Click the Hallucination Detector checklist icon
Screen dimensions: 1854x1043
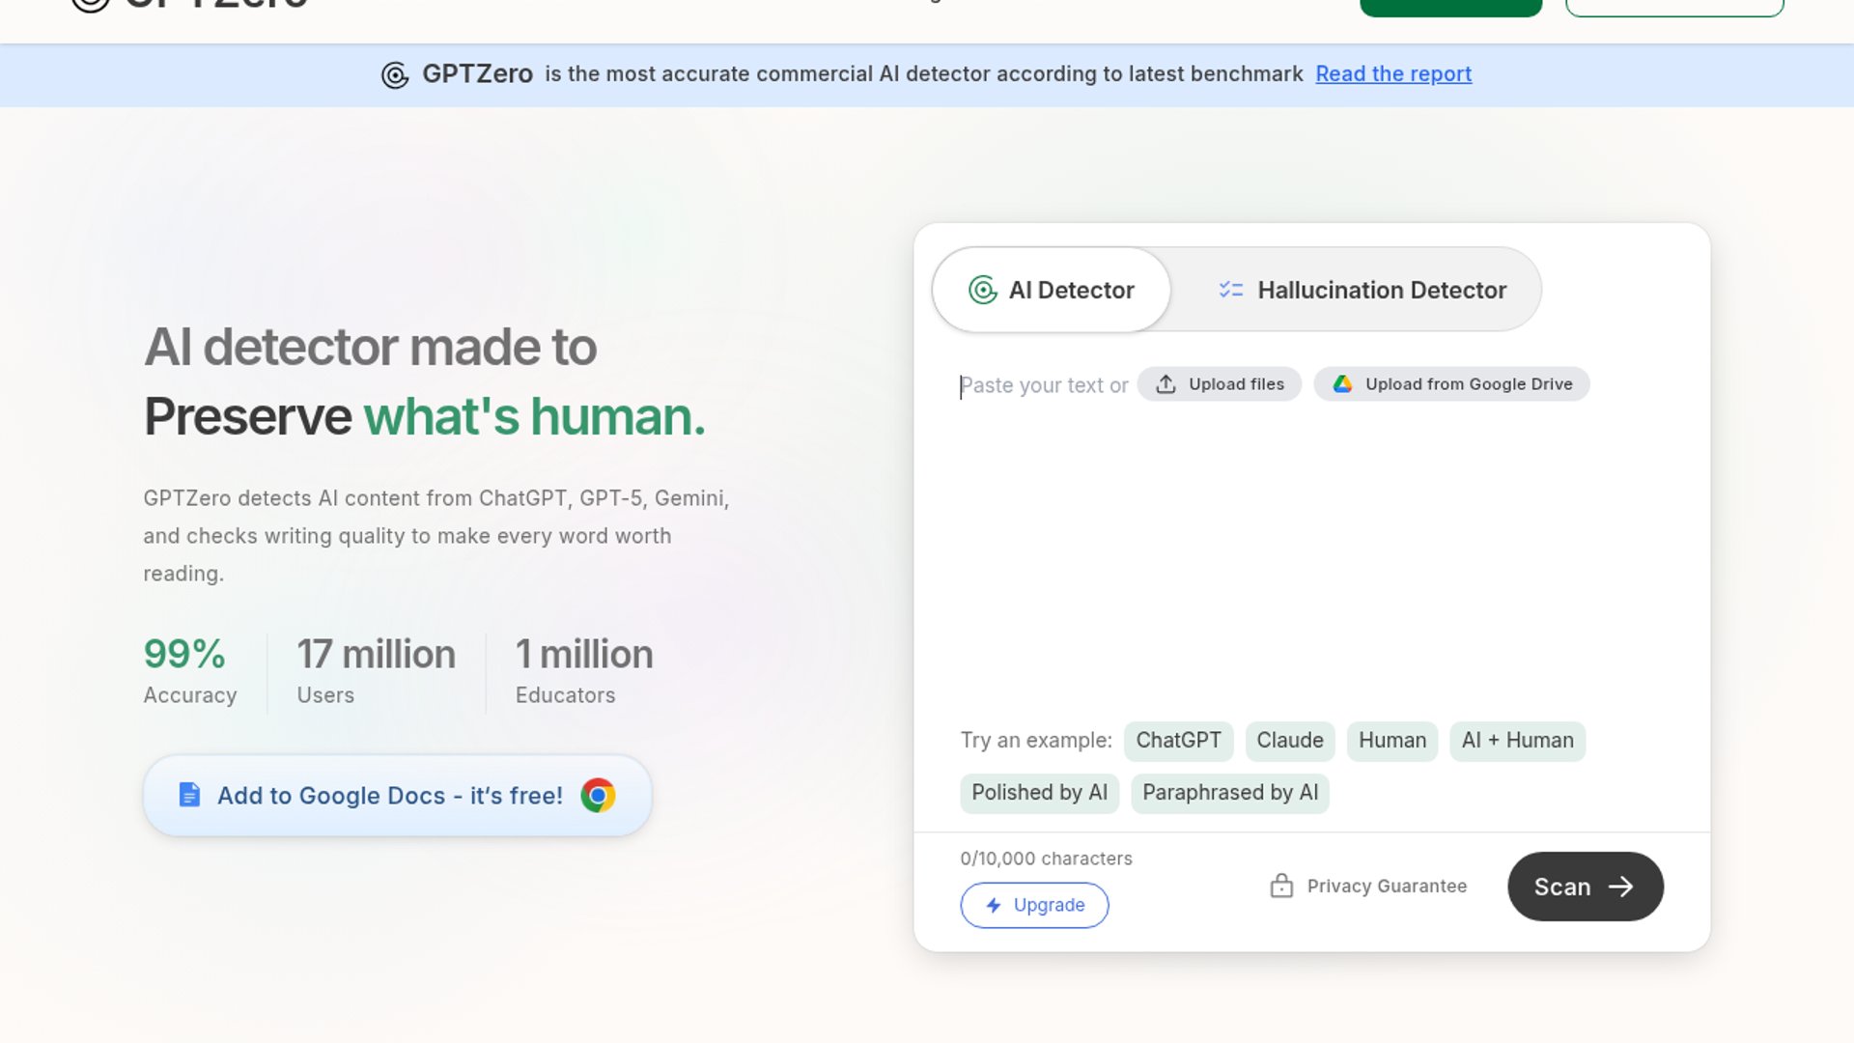tap(1230, 290)
